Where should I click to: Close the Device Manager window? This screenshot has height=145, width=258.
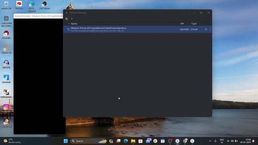click(208, 12)
